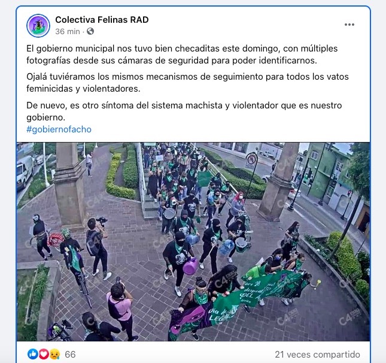Image resolution: width=386 pixels, height=363 pixels.
Task: Open the protest march photo
Action: pos(193,242)
